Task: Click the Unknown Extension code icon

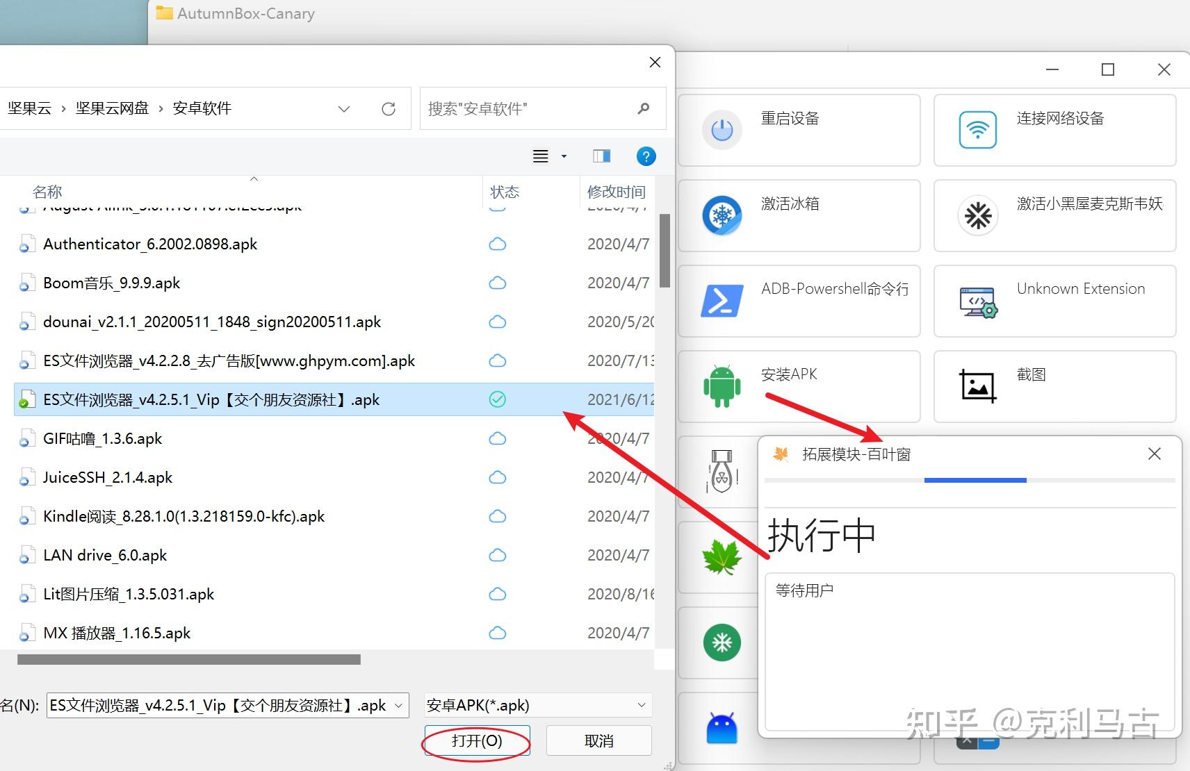Action: click(978, 302)
